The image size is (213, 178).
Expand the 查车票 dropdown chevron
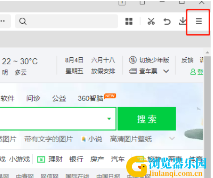coord(166,71)
